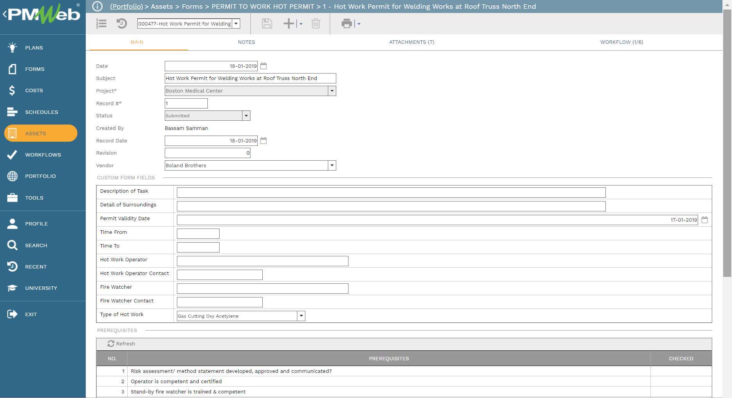
Task: Switch to the Main tab
Action: 137,42
